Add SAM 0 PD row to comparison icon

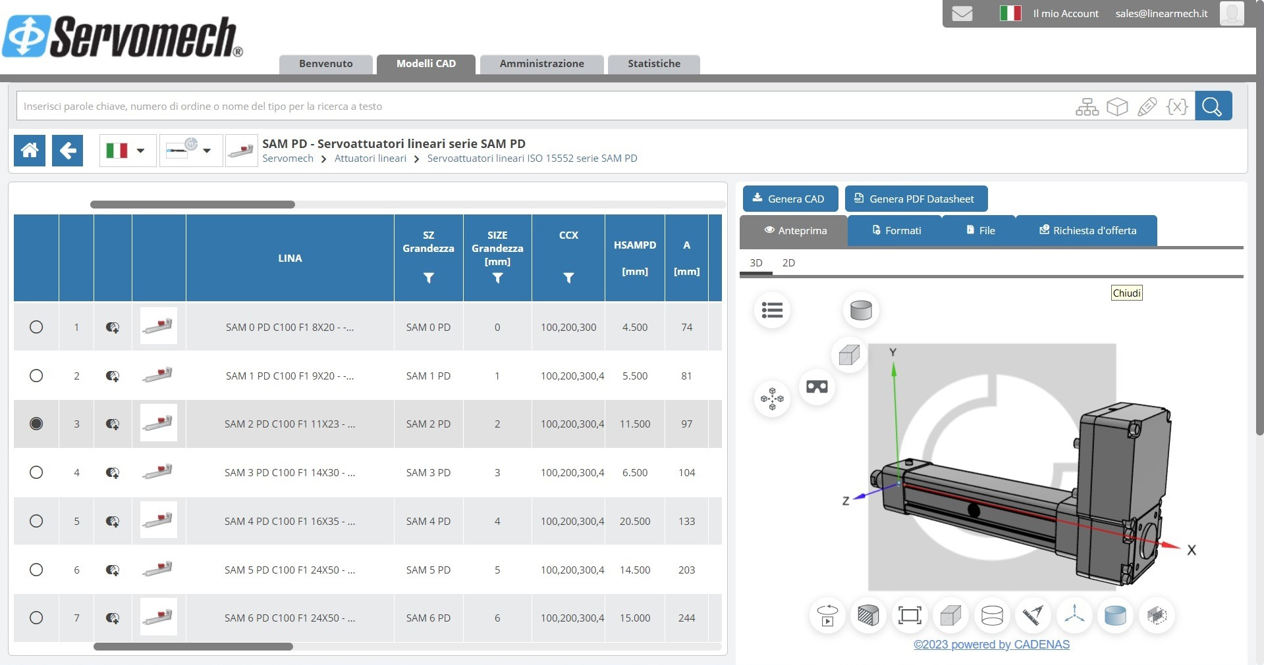[113, 328]
